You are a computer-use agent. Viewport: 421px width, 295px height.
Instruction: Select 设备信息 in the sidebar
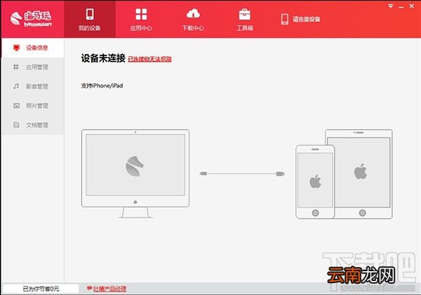pos(33,48)
